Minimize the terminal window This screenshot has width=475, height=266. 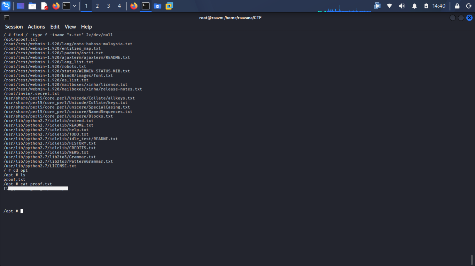[x=453, y=18]
